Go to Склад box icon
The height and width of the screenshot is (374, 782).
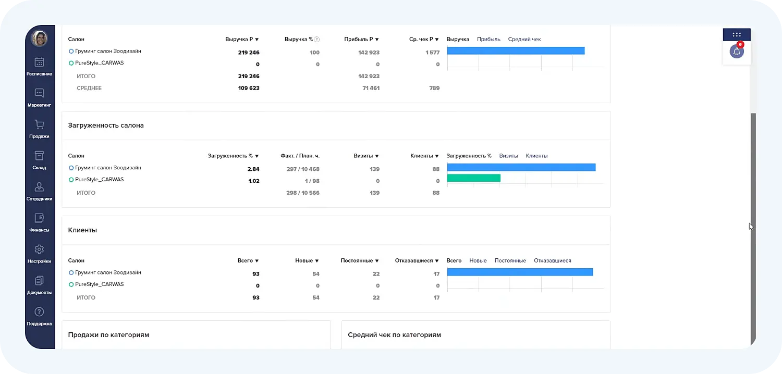coord(40,156)
